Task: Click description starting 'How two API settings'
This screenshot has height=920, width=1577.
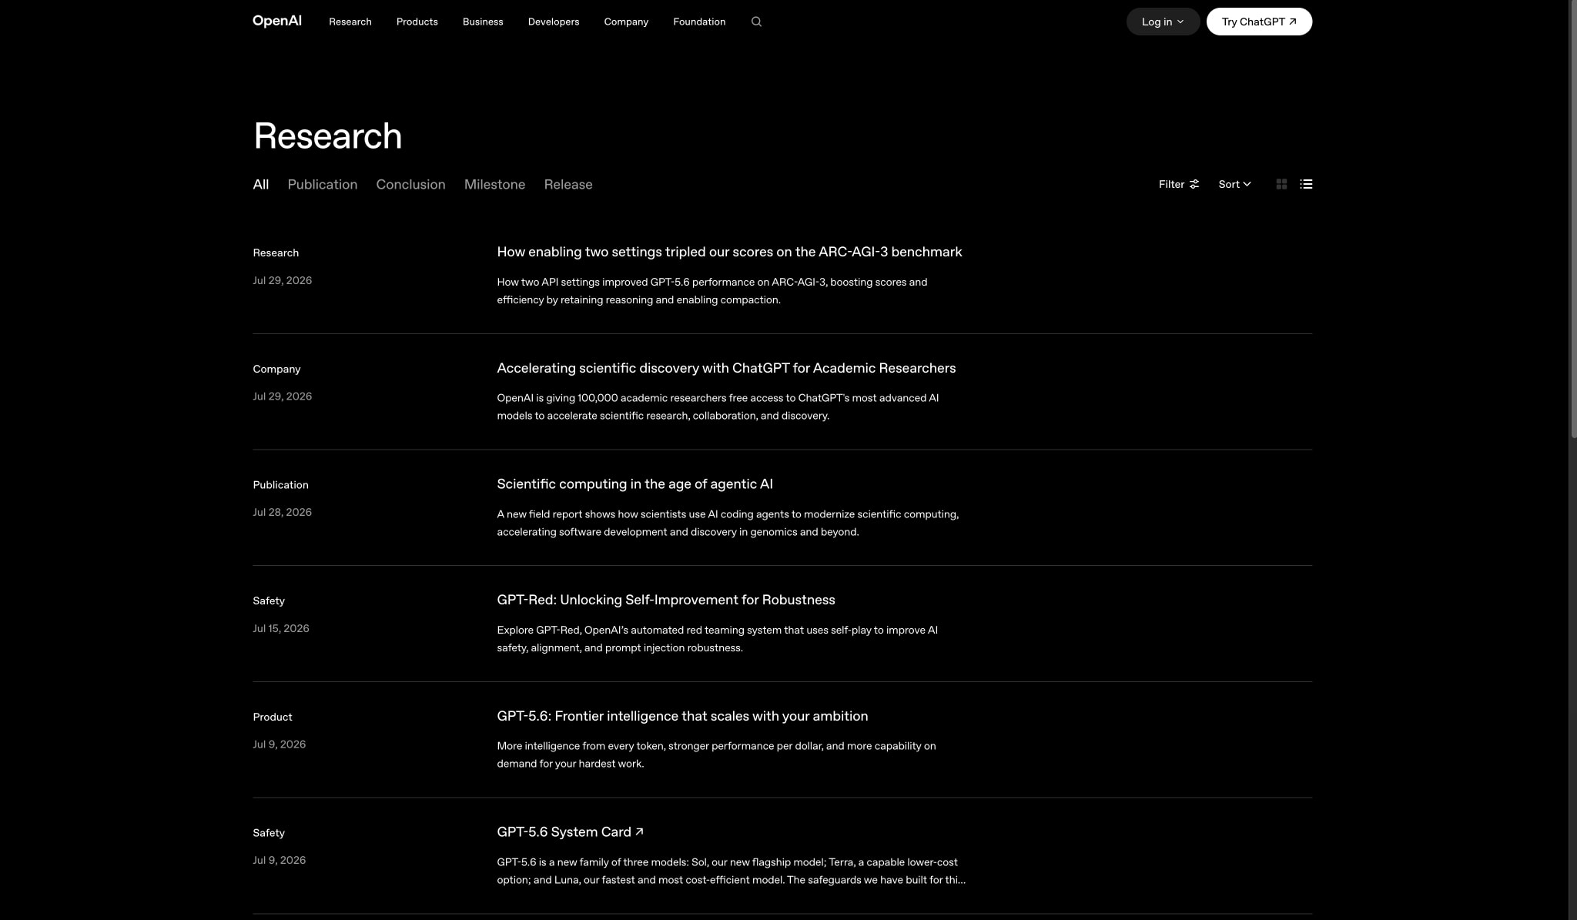Action: point(712,291)
